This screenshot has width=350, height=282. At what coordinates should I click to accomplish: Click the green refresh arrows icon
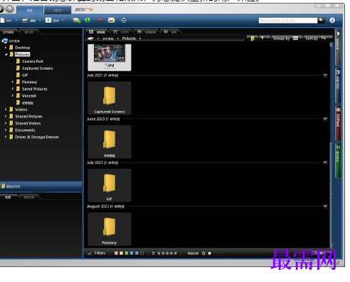click(87, 21)
